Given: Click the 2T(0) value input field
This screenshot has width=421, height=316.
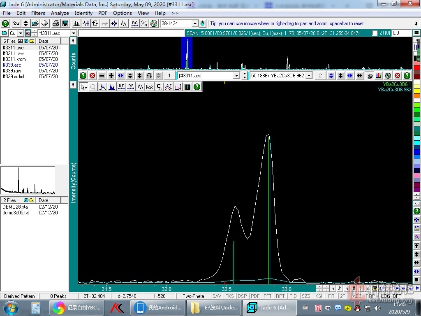Looking at the screenshot, I should pyautogui.click(x=401, y=33).
